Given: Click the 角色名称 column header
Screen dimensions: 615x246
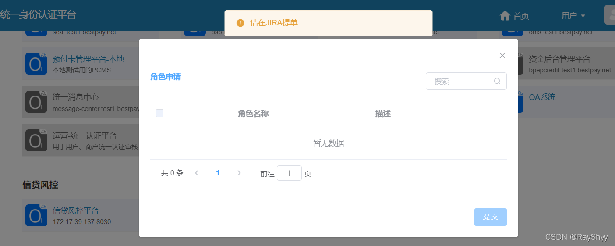Looking at the screenshot, I should [x=253, y=114].
